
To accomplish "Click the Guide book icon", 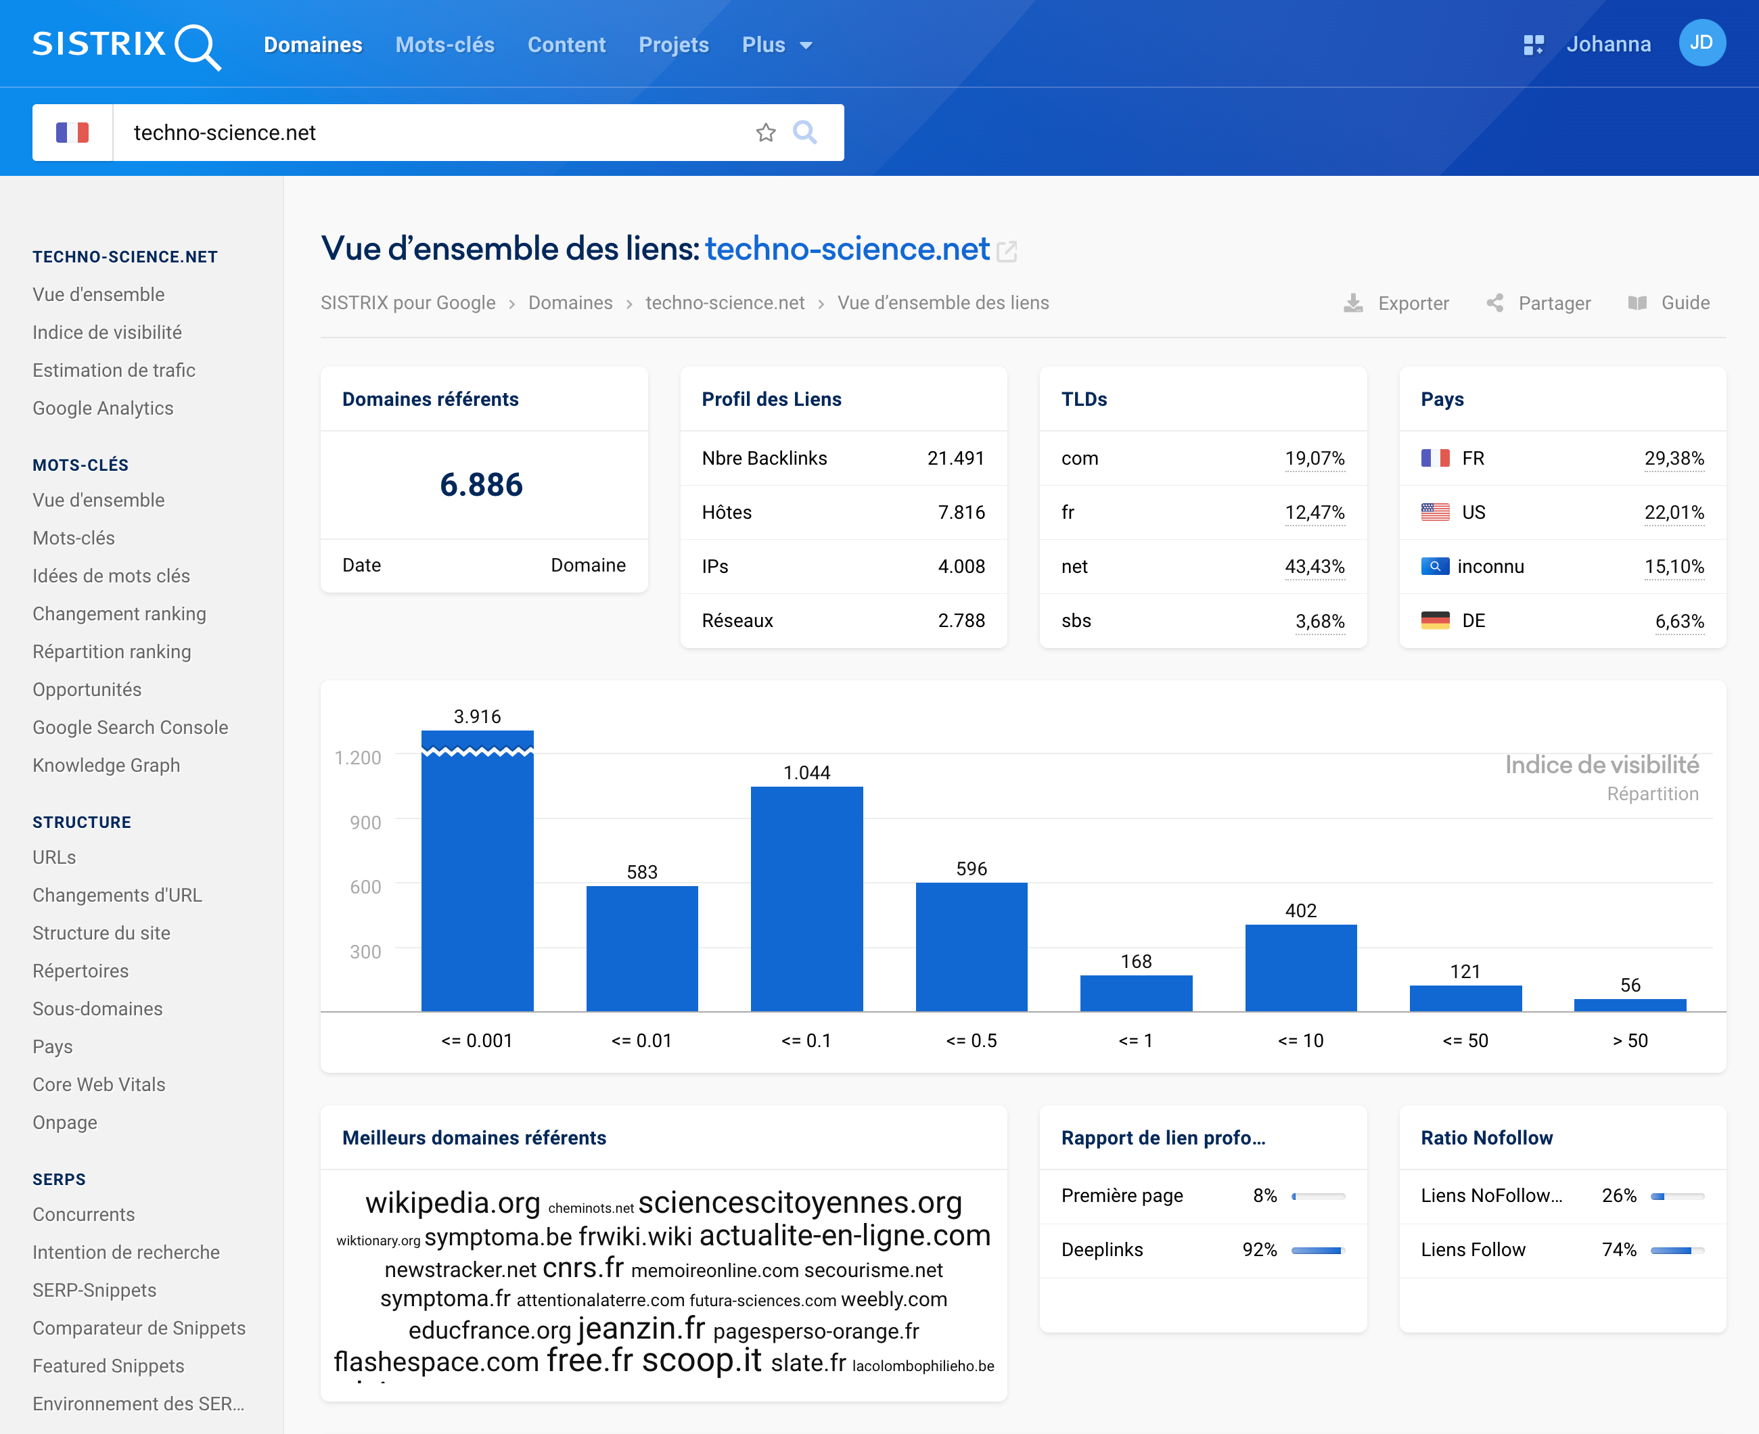I will (1637, 303).
